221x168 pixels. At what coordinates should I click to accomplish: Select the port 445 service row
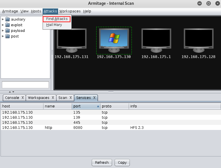coord(111,122)
